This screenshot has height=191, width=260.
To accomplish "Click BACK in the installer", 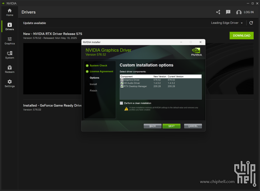I will pyautogui.click(x=152, y=126).
